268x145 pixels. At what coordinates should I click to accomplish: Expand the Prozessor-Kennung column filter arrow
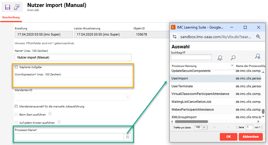click(x=232, y=66)
